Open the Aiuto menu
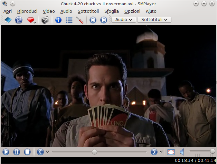Image resolution: width=217 pixels, height=164 pixels. (151, 11)
